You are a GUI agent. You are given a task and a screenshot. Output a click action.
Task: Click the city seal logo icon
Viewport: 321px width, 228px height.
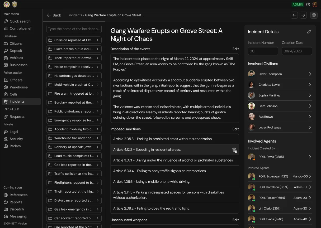pyautogui.click(x=7, y=4)
